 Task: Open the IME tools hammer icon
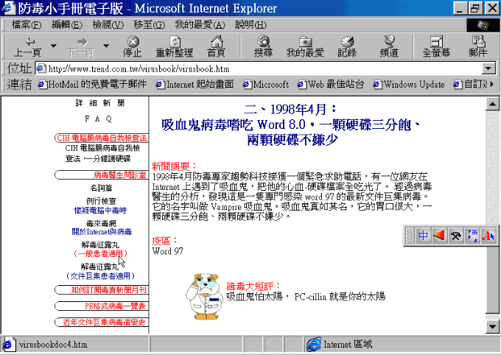coord(456,236)
